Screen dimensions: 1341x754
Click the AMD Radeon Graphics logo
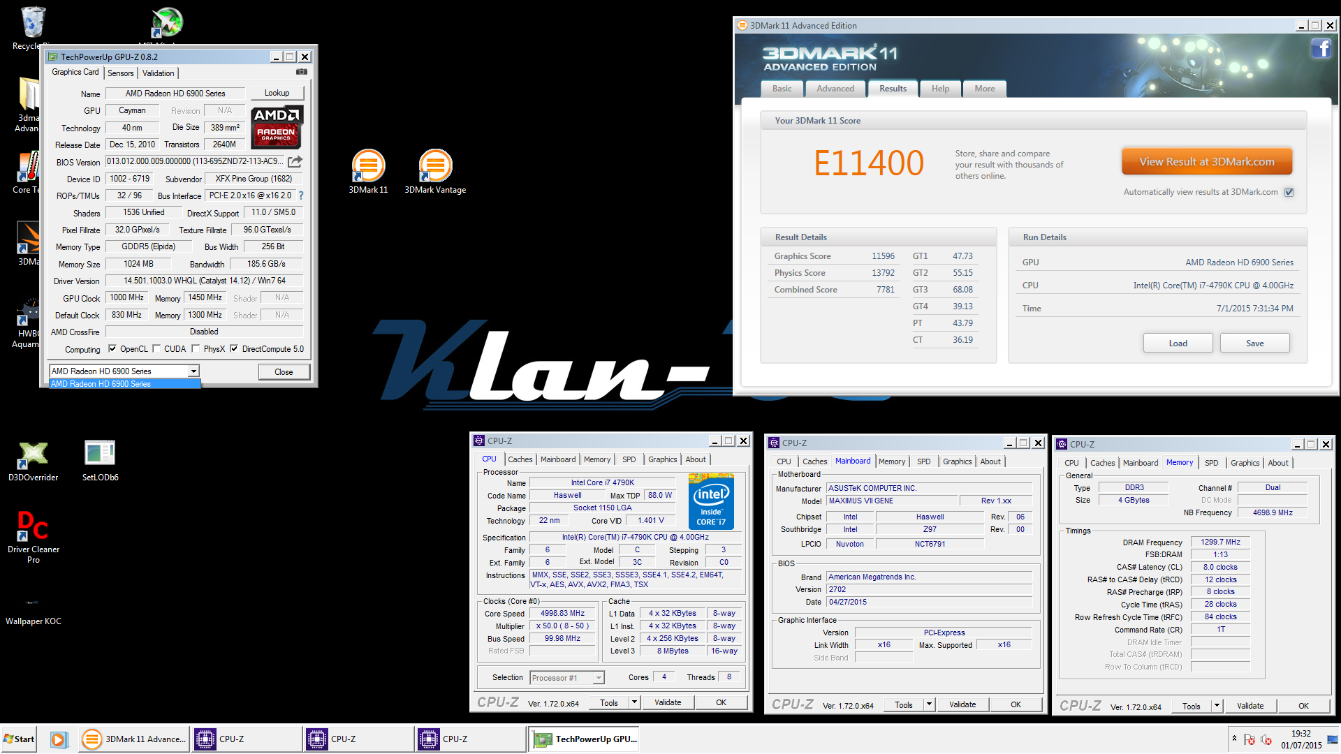[277, 126]
